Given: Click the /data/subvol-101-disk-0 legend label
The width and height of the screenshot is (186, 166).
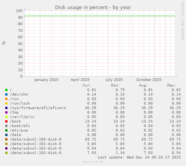Looking at the screenshot, I should 36,144.
